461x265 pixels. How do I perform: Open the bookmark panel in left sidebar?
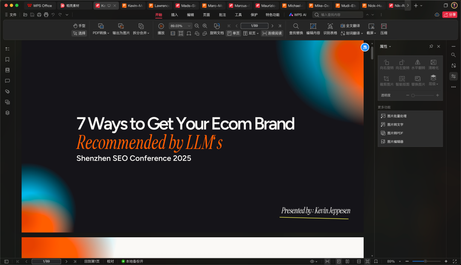click(7, 59)
